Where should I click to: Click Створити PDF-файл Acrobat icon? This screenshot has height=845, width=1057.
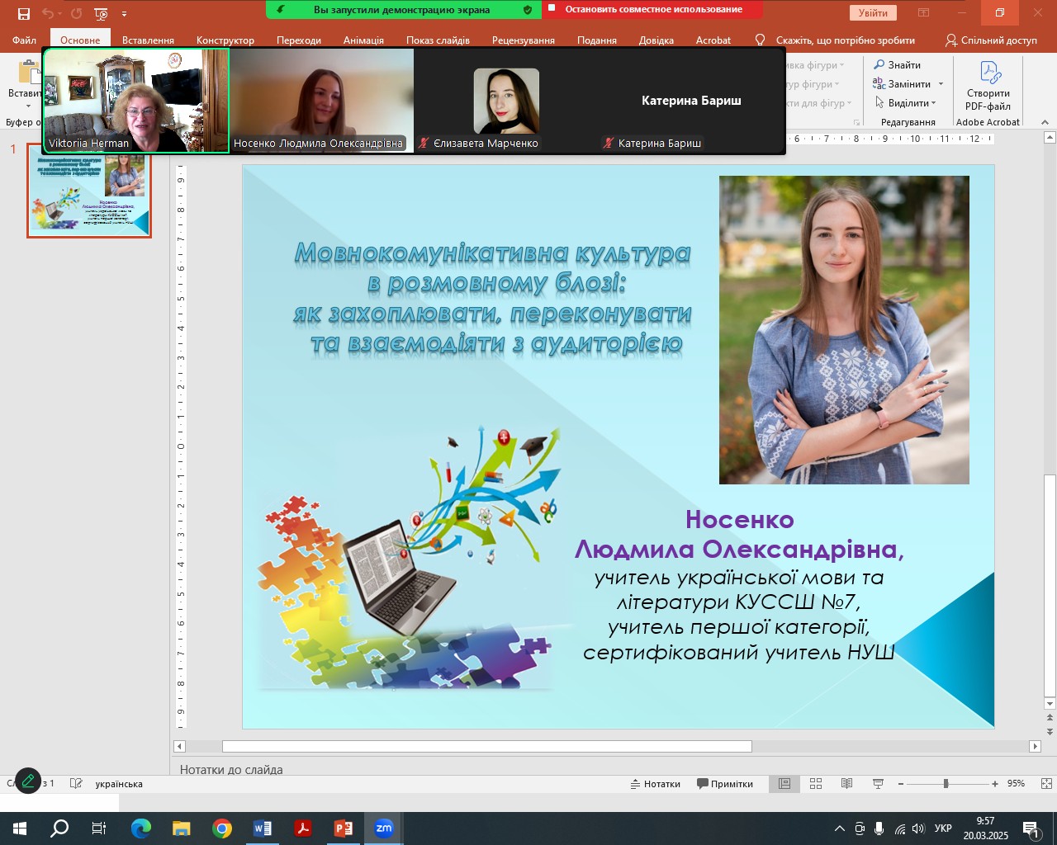(988, 85)
